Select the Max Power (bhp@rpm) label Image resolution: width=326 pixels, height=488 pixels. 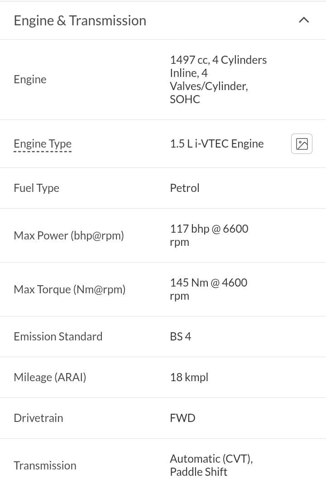(69, 235)
